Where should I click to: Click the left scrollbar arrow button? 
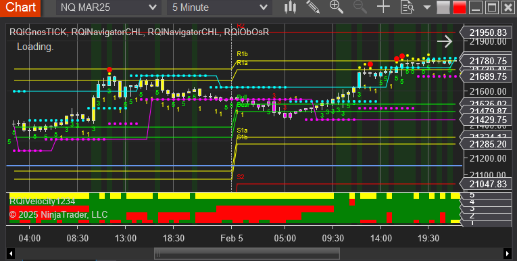pos(11,254)
